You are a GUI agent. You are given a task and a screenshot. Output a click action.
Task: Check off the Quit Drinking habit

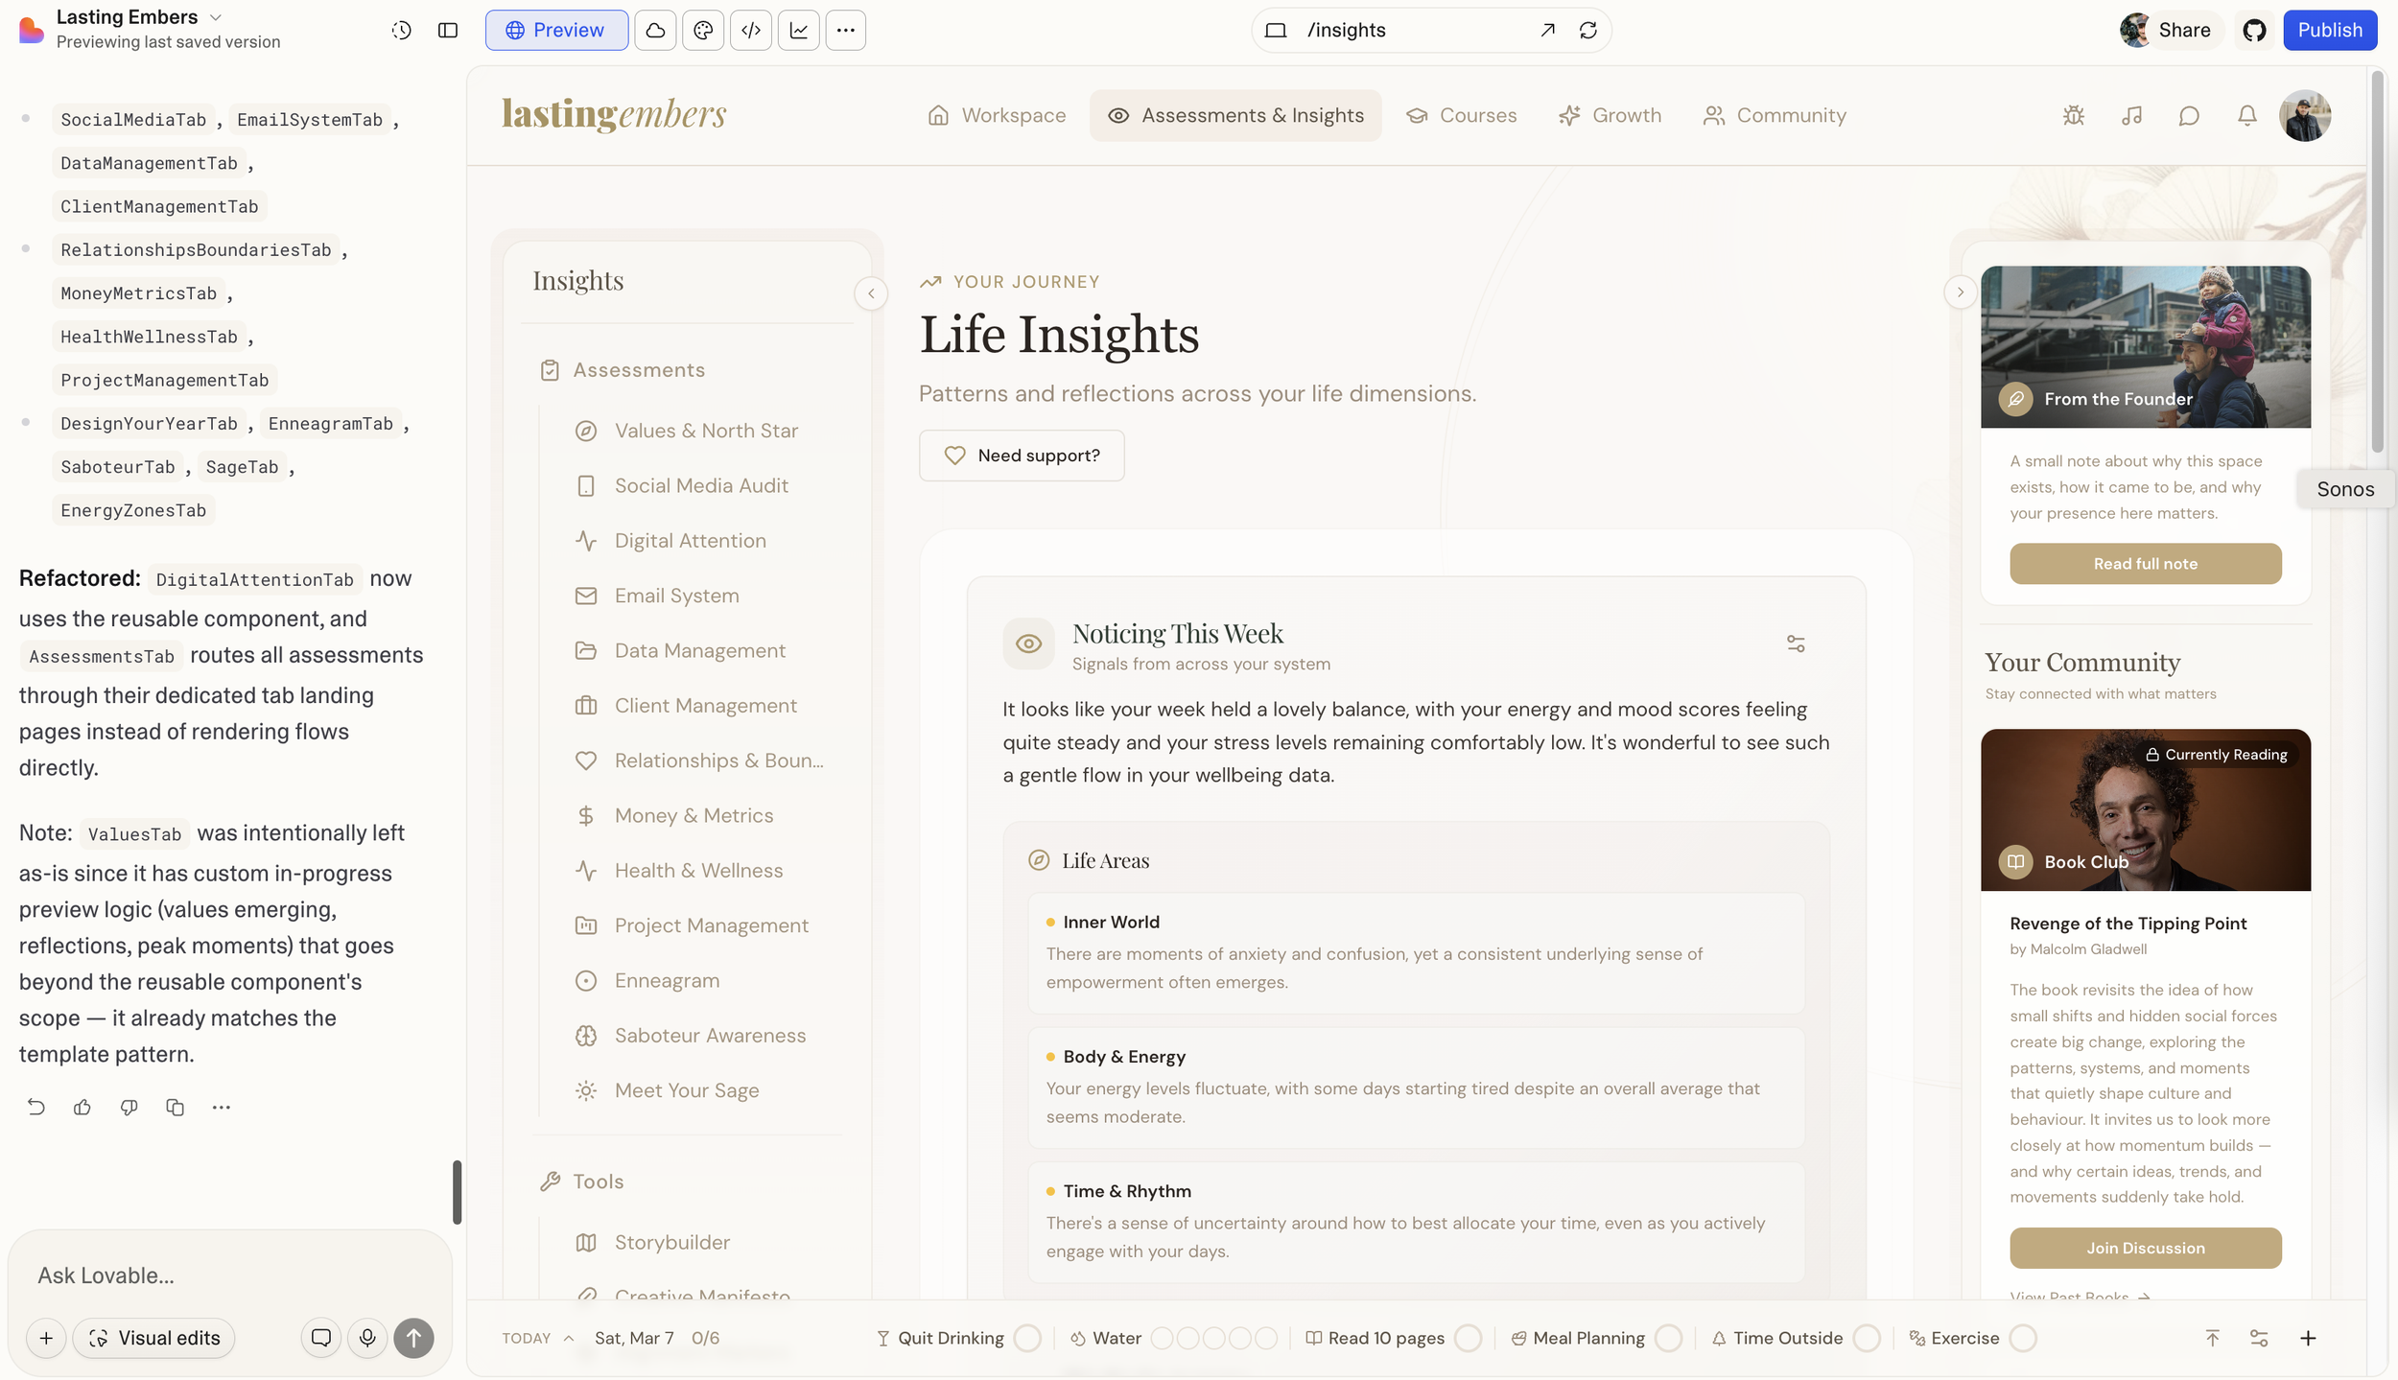(x=1027, y=1338)
